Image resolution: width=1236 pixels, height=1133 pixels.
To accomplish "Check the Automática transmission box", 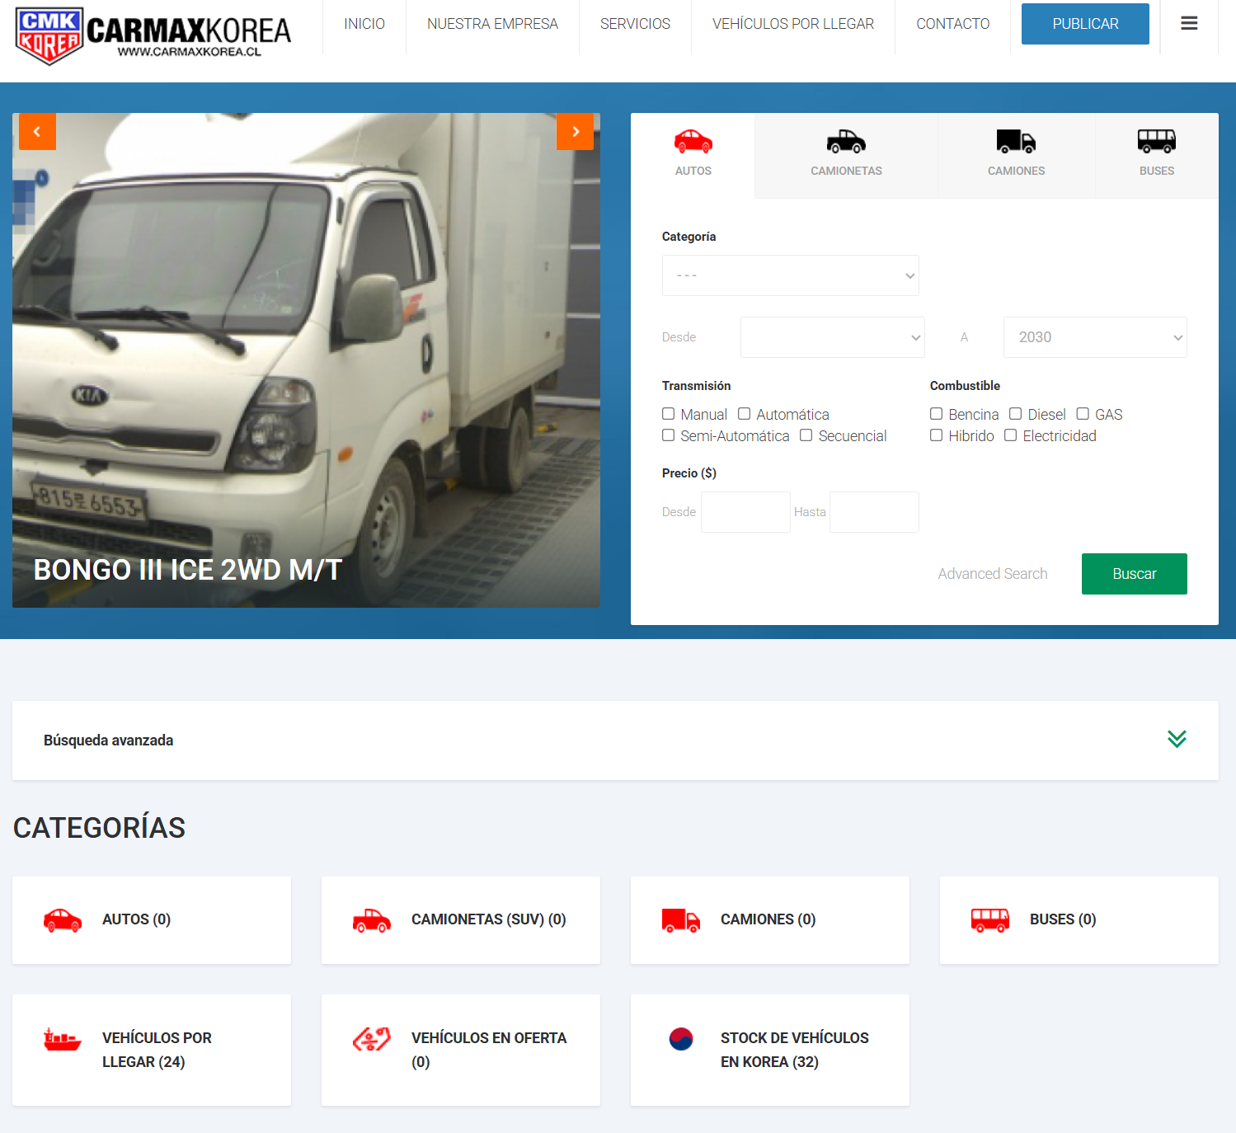I will [744, 414].
